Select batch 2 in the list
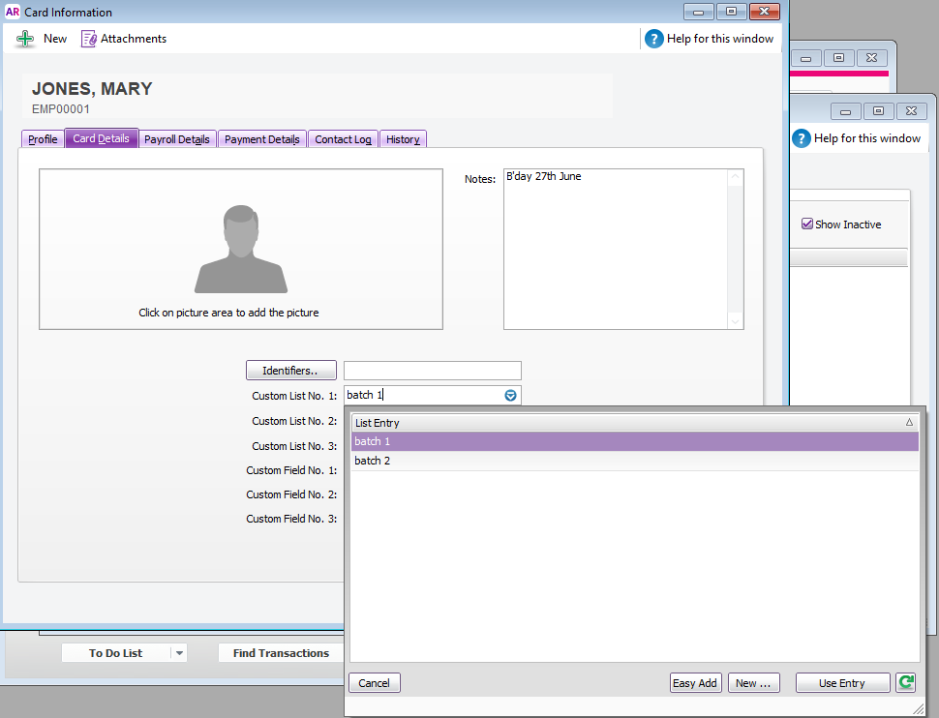 pos(373,462)
